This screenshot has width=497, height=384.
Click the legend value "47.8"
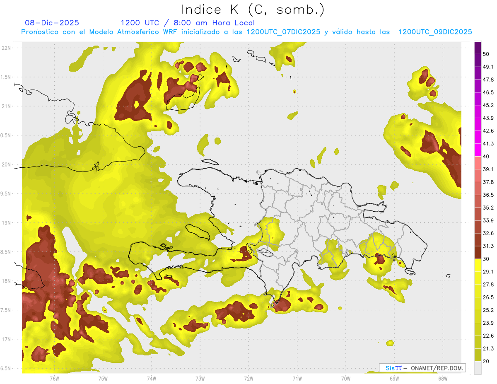pyautogui.click(x=488, y=80)
